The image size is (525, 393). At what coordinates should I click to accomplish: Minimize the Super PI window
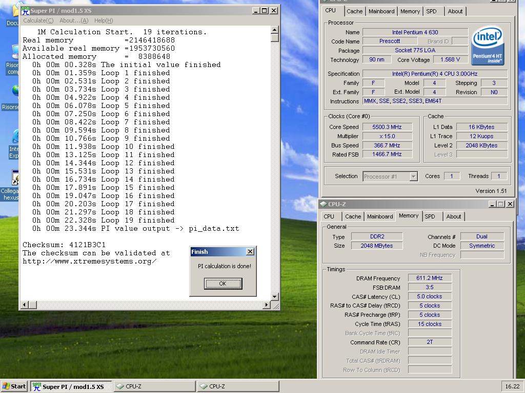pos(256,11)
